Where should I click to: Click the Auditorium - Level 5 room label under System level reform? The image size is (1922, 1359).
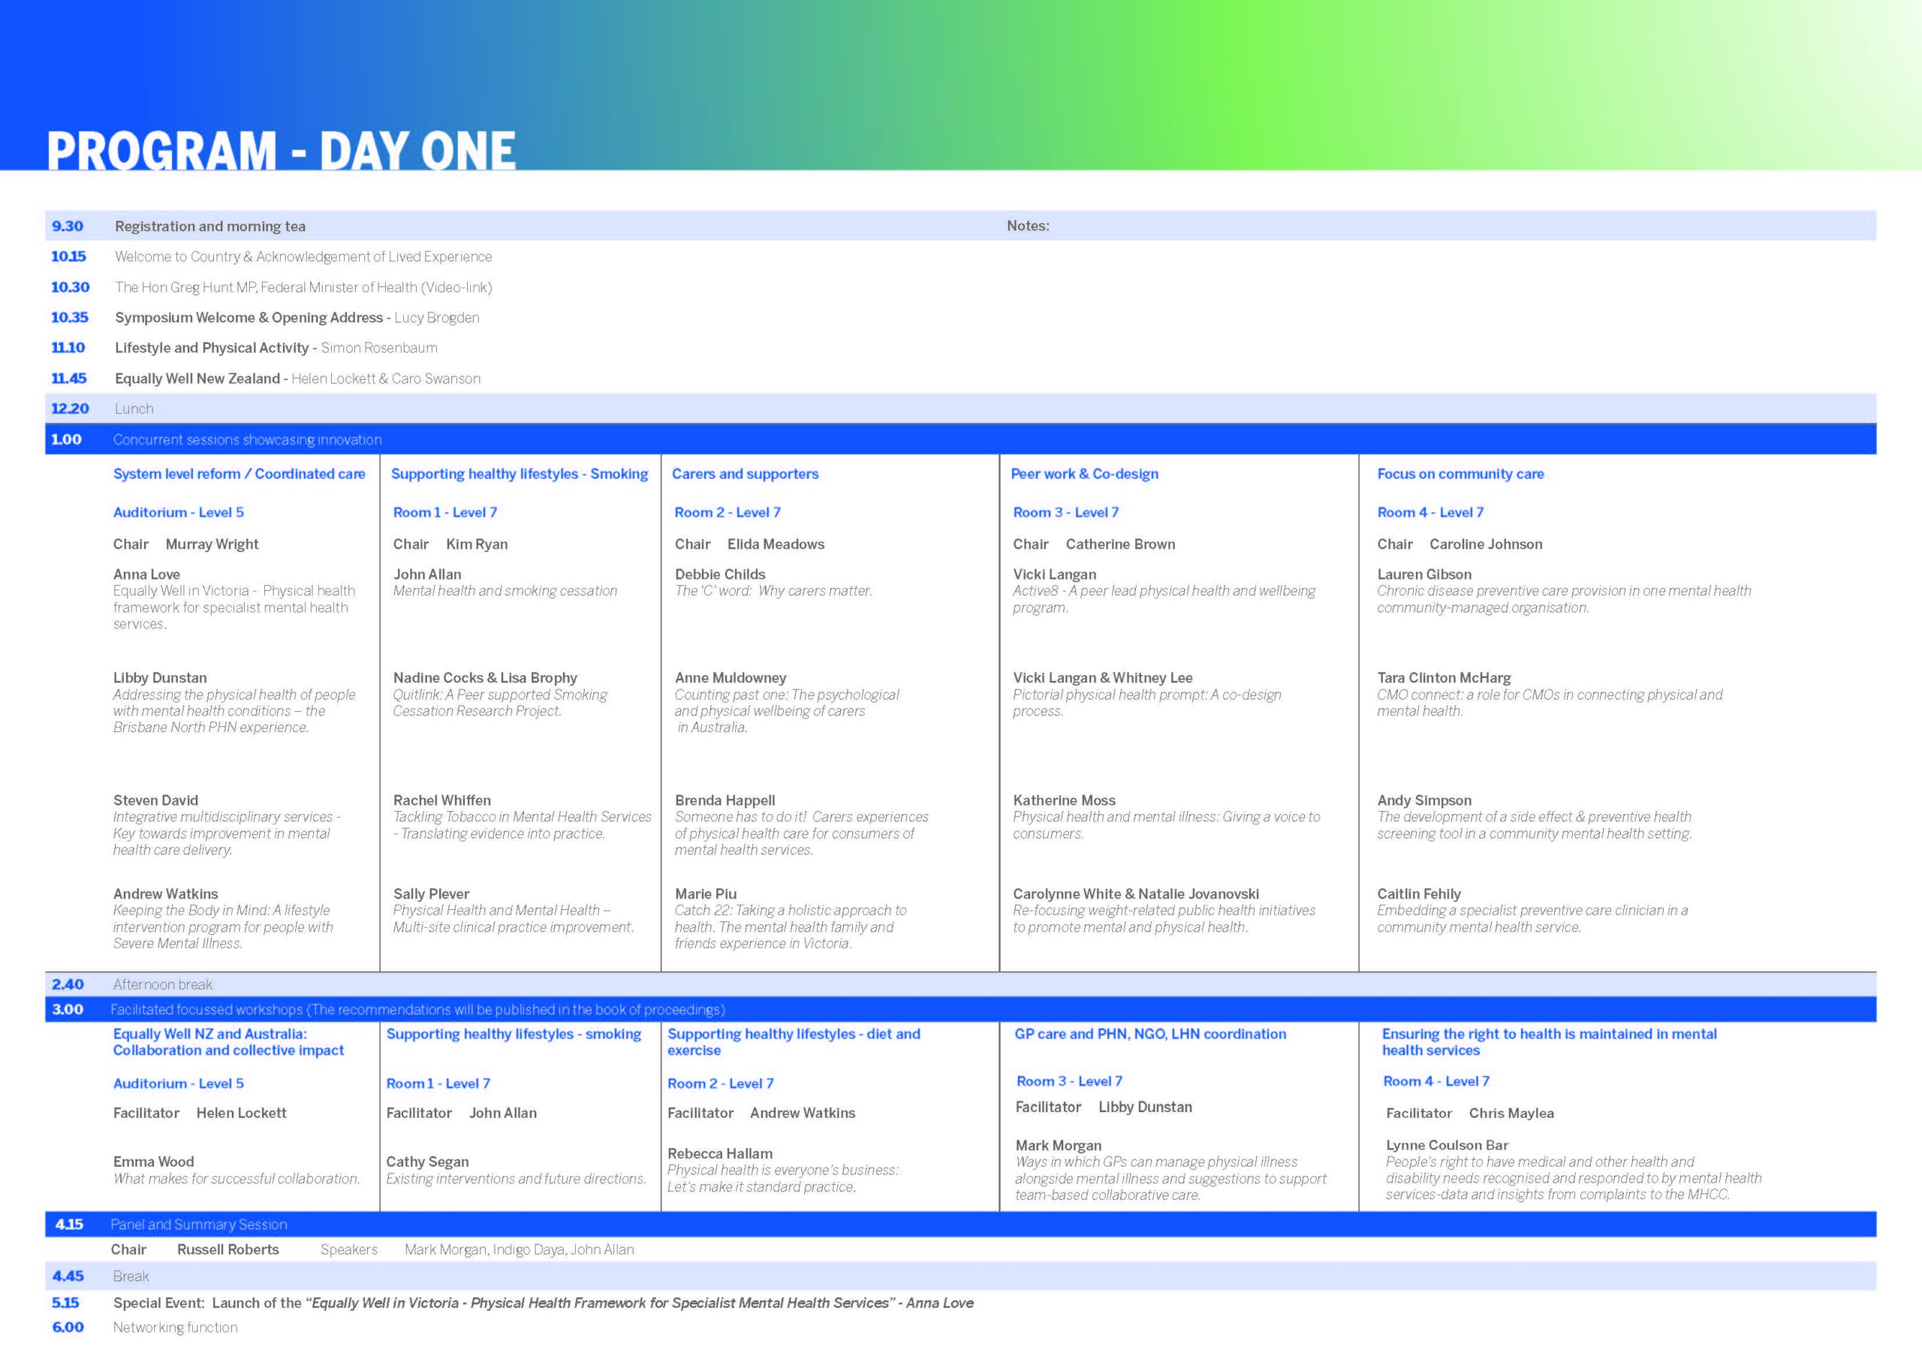178,513
